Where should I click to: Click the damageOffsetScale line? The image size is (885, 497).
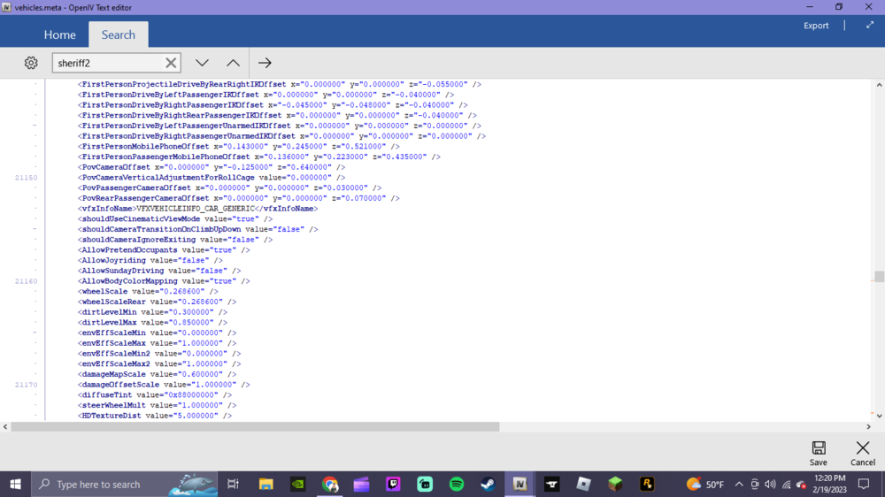click(164, 385)
